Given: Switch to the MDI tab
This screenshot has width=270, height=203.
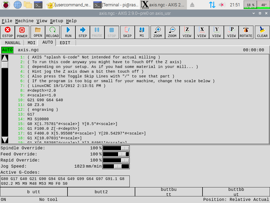Looking at the screenshot, I should [x=31, y=43].
